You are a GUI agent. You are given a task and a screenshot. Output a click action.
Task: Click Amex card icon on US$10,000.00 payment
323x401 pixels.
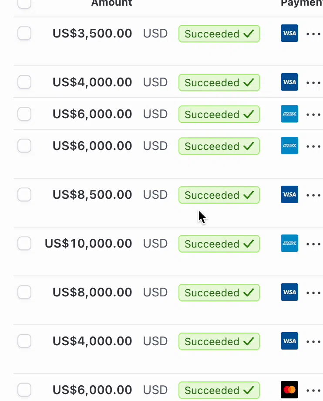289,244
